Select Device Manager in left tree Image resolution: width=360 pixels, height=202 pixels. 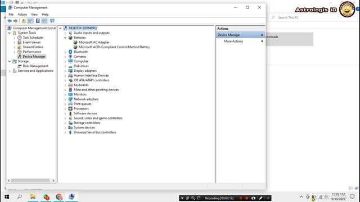(34, 57)
